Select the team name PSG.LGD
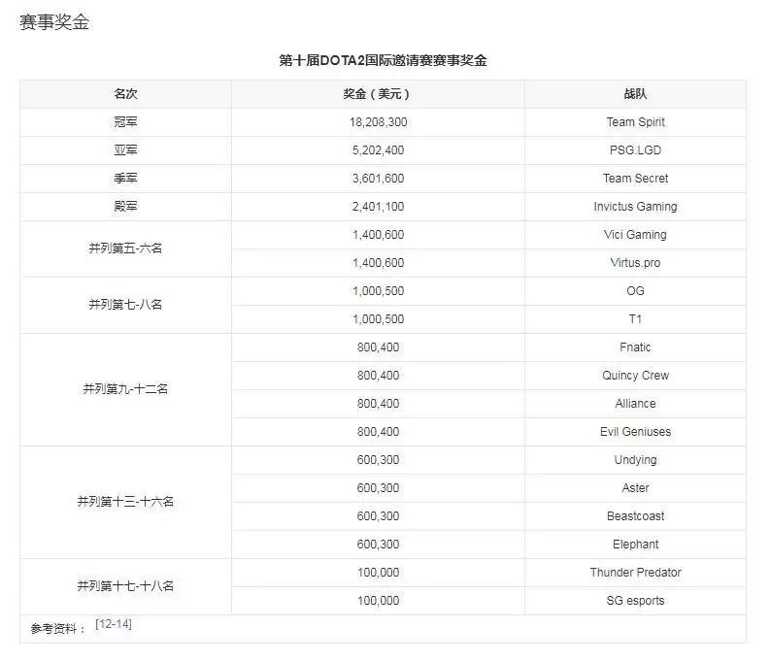Screen dimensions: 771x661 click(x=635, y=149)
